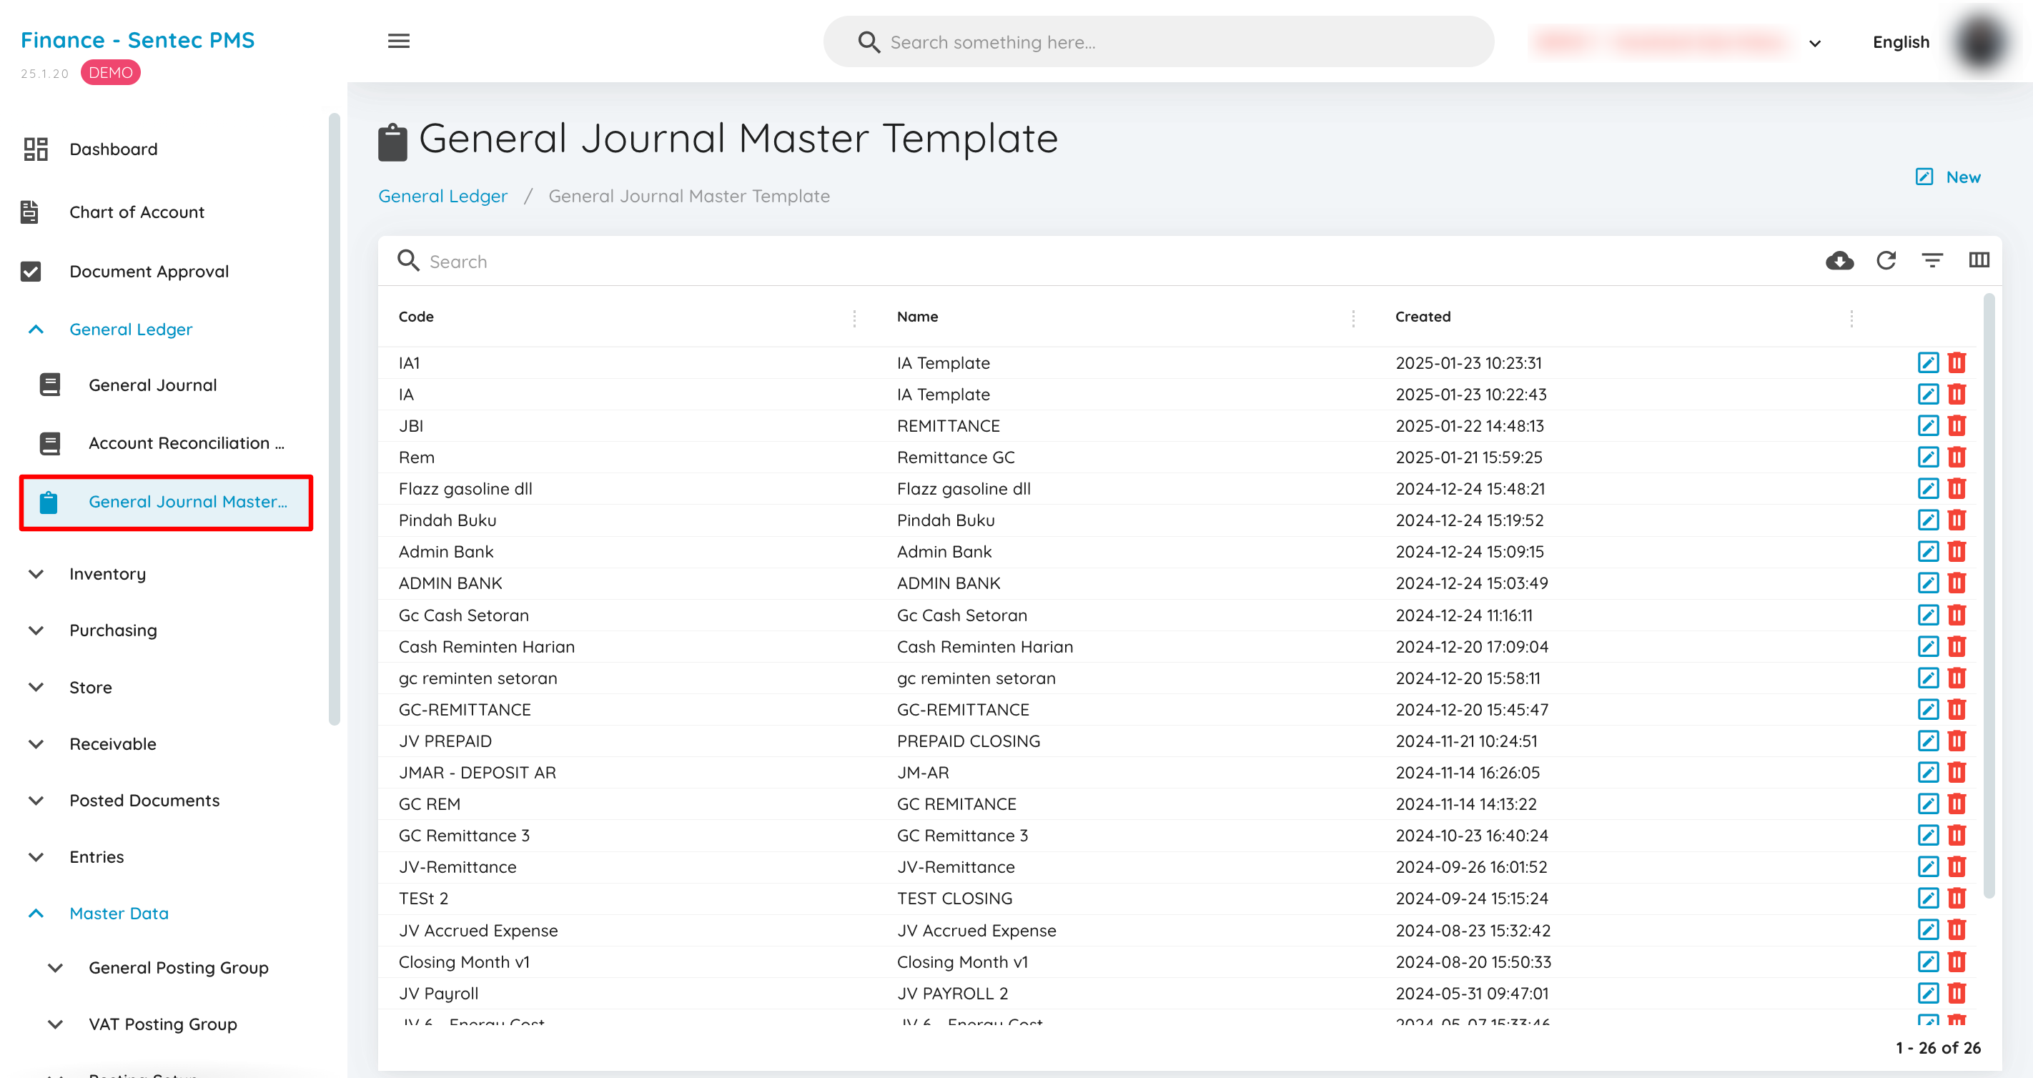Open Account Reconciliation menu item
Image resolution: width=2033 pixels, height=1078 pixels.
(x=187, y=443)
